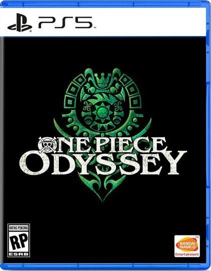The image size is (211, 271).
Task: Click the sun symbol in emblem center
Action: (x=102, y=112)
